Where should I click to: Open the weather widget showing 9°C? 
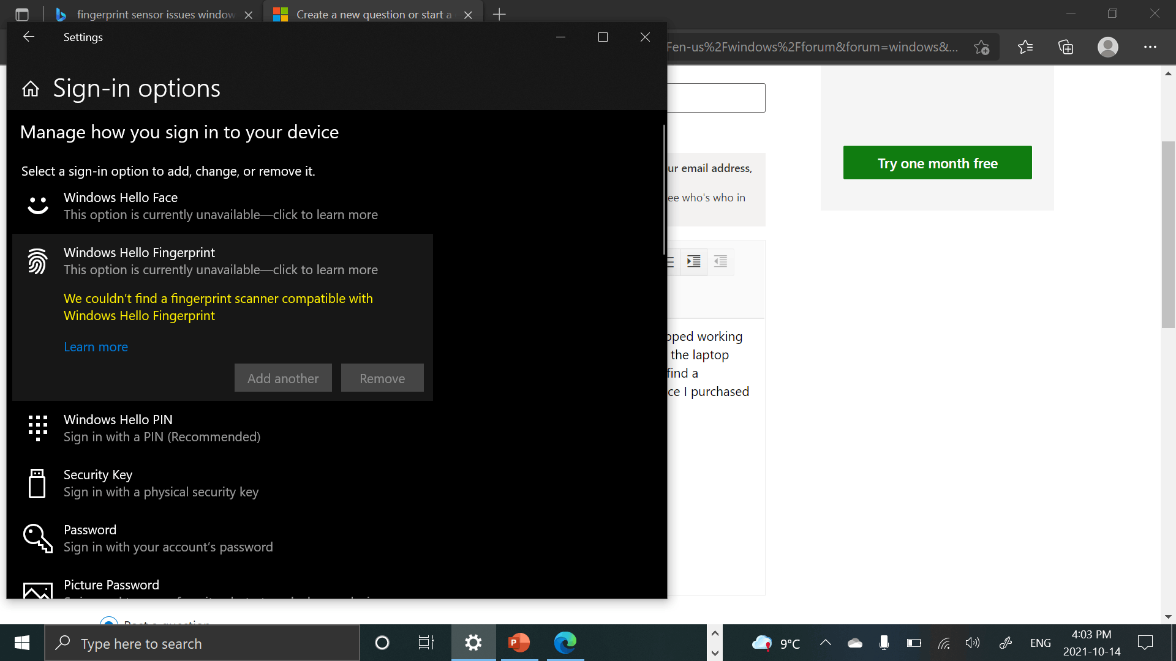point(776,643)
